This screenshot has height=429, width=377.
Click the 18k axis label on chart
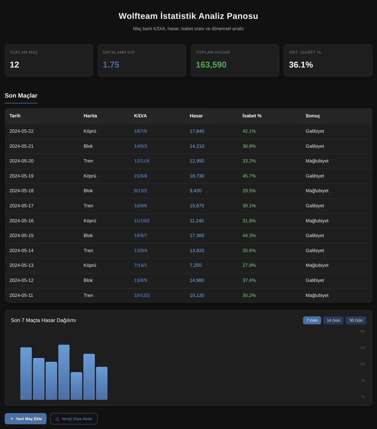coord(362,331)
